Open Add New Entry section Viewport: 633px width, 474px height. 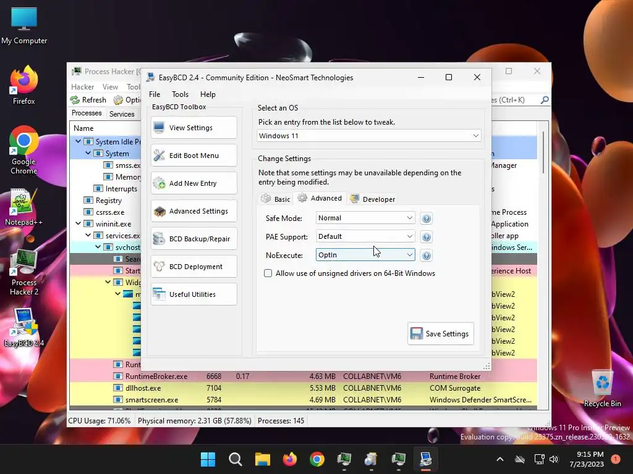pyautogui.click(x=194, y=183)
